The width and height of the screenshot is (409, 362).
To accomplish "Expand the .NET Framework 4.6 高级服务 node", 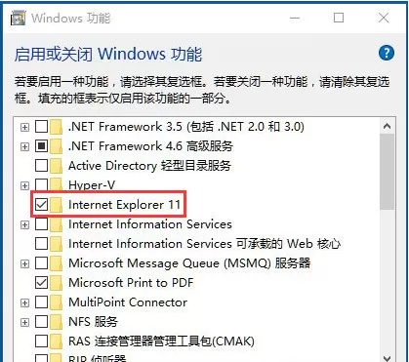I will click(x=24, y=146).
